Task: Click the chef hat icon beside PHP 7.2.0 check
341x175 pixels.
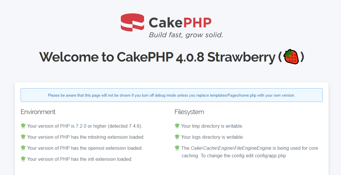Action: (x=23, y=126)
